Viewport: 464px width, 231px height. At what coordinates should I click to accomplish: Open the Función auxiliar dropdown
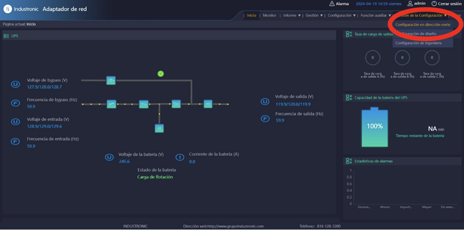click(376, 15)
